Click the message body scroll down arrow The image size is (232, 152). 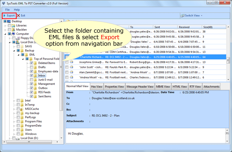coord(227,141)
